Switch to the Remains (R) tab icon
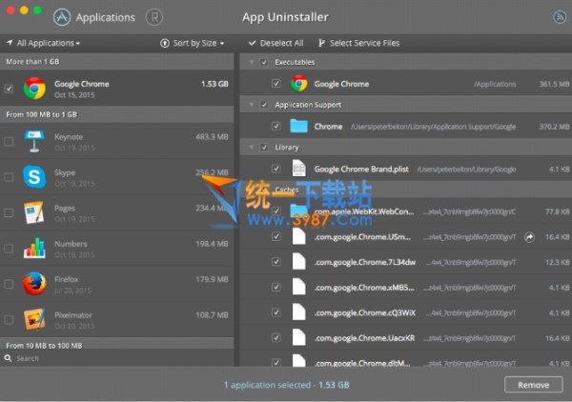This screenshot has width=572, height=402. coord(153,17)
